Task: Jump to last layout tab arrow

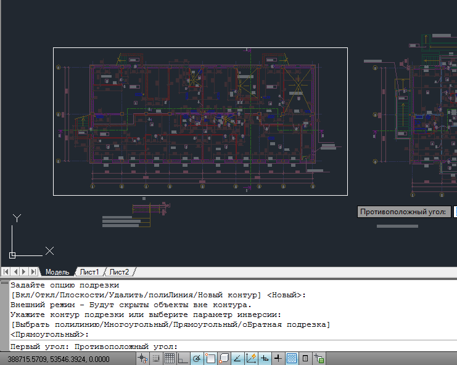Action: 33,271
